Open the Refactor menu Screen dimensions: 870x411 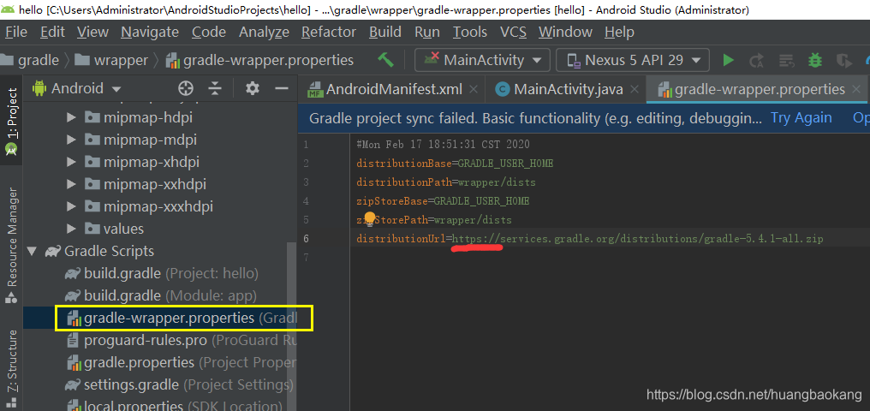pyautogui.click(x=329, y=33)
